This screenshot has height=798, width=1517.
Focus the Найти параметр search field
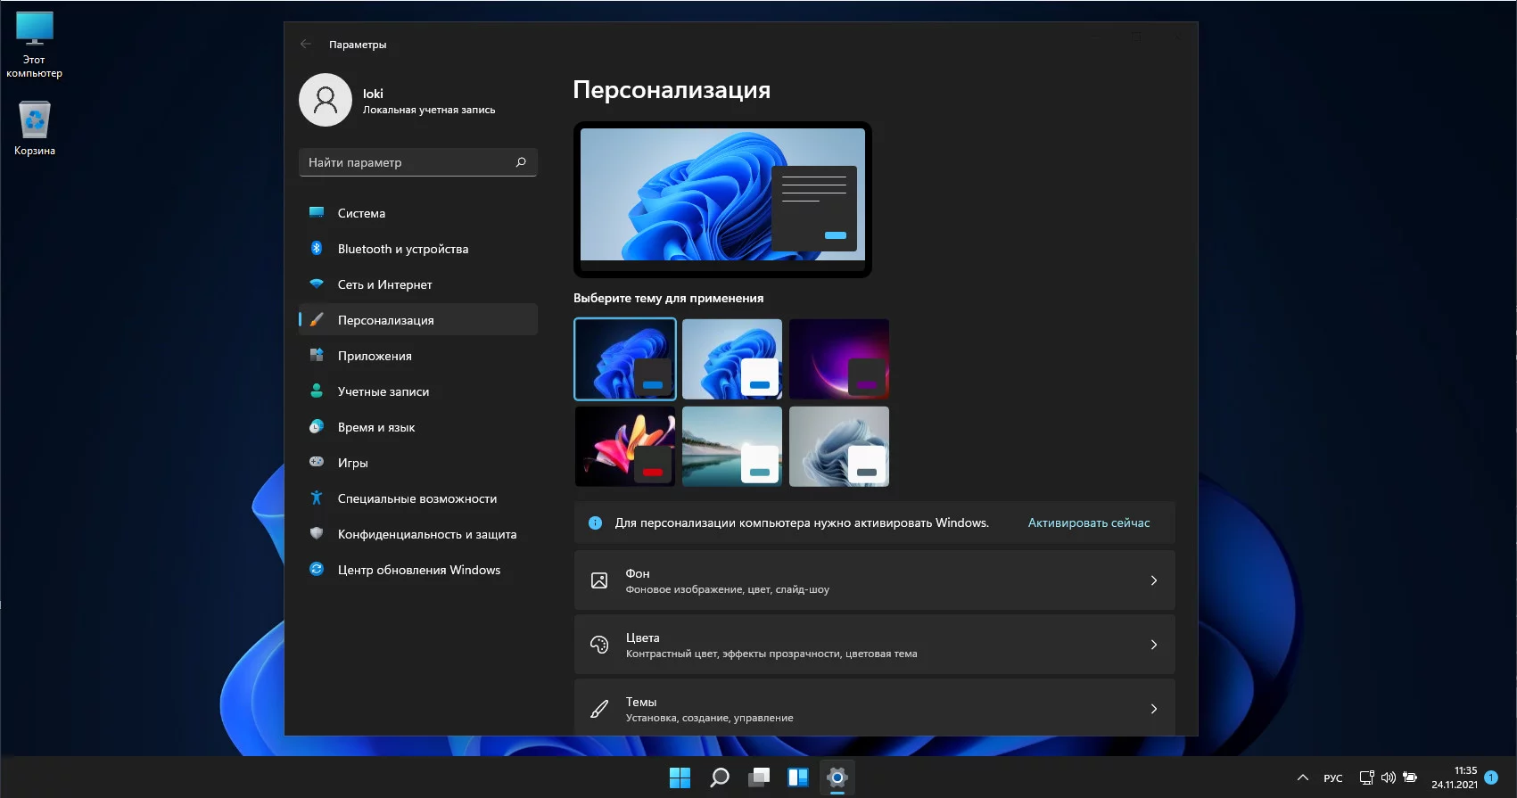(x=406, y=162)
